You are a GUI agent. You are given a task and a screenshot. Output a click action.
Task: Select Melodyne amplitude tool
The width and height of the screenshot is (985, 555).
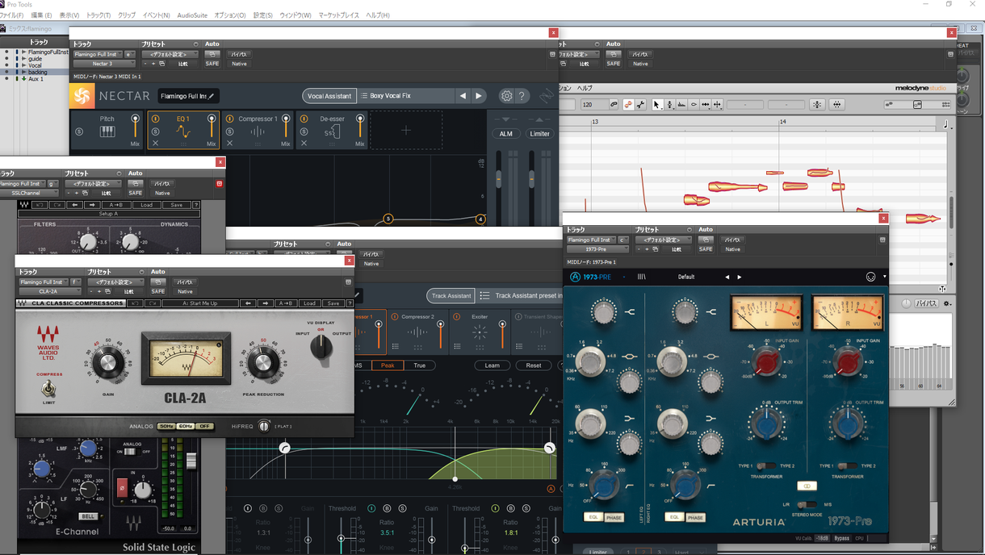[x=694, y=105]
